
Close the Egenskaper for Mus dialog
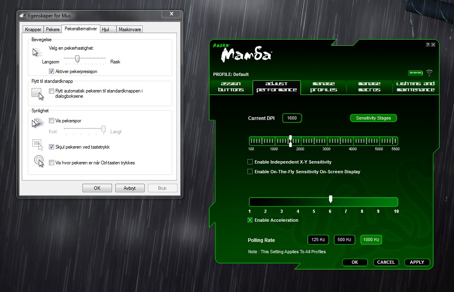coord(172,14)
